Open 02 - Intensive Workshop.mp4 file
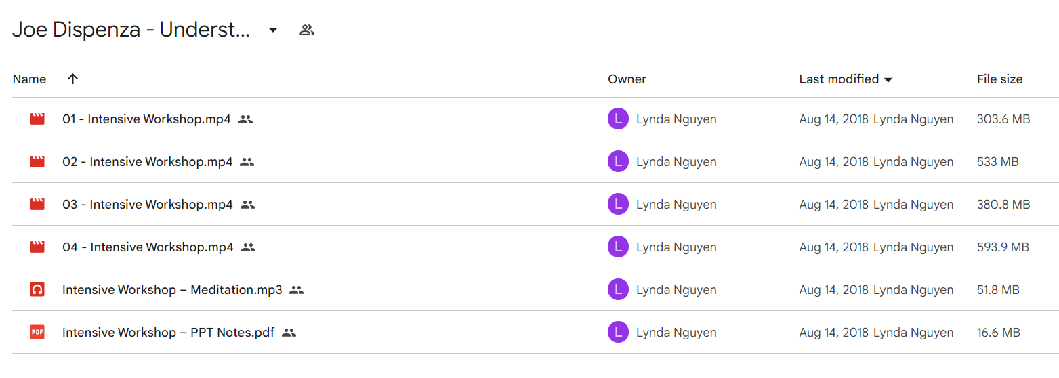The image size is (1059, 378). click(x=148, y=162)
